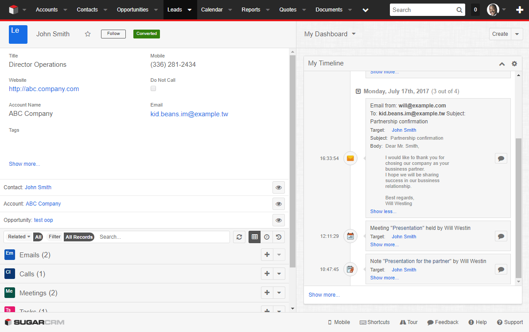Preview the Opportunity test oop record

click(x=279, y=220)
